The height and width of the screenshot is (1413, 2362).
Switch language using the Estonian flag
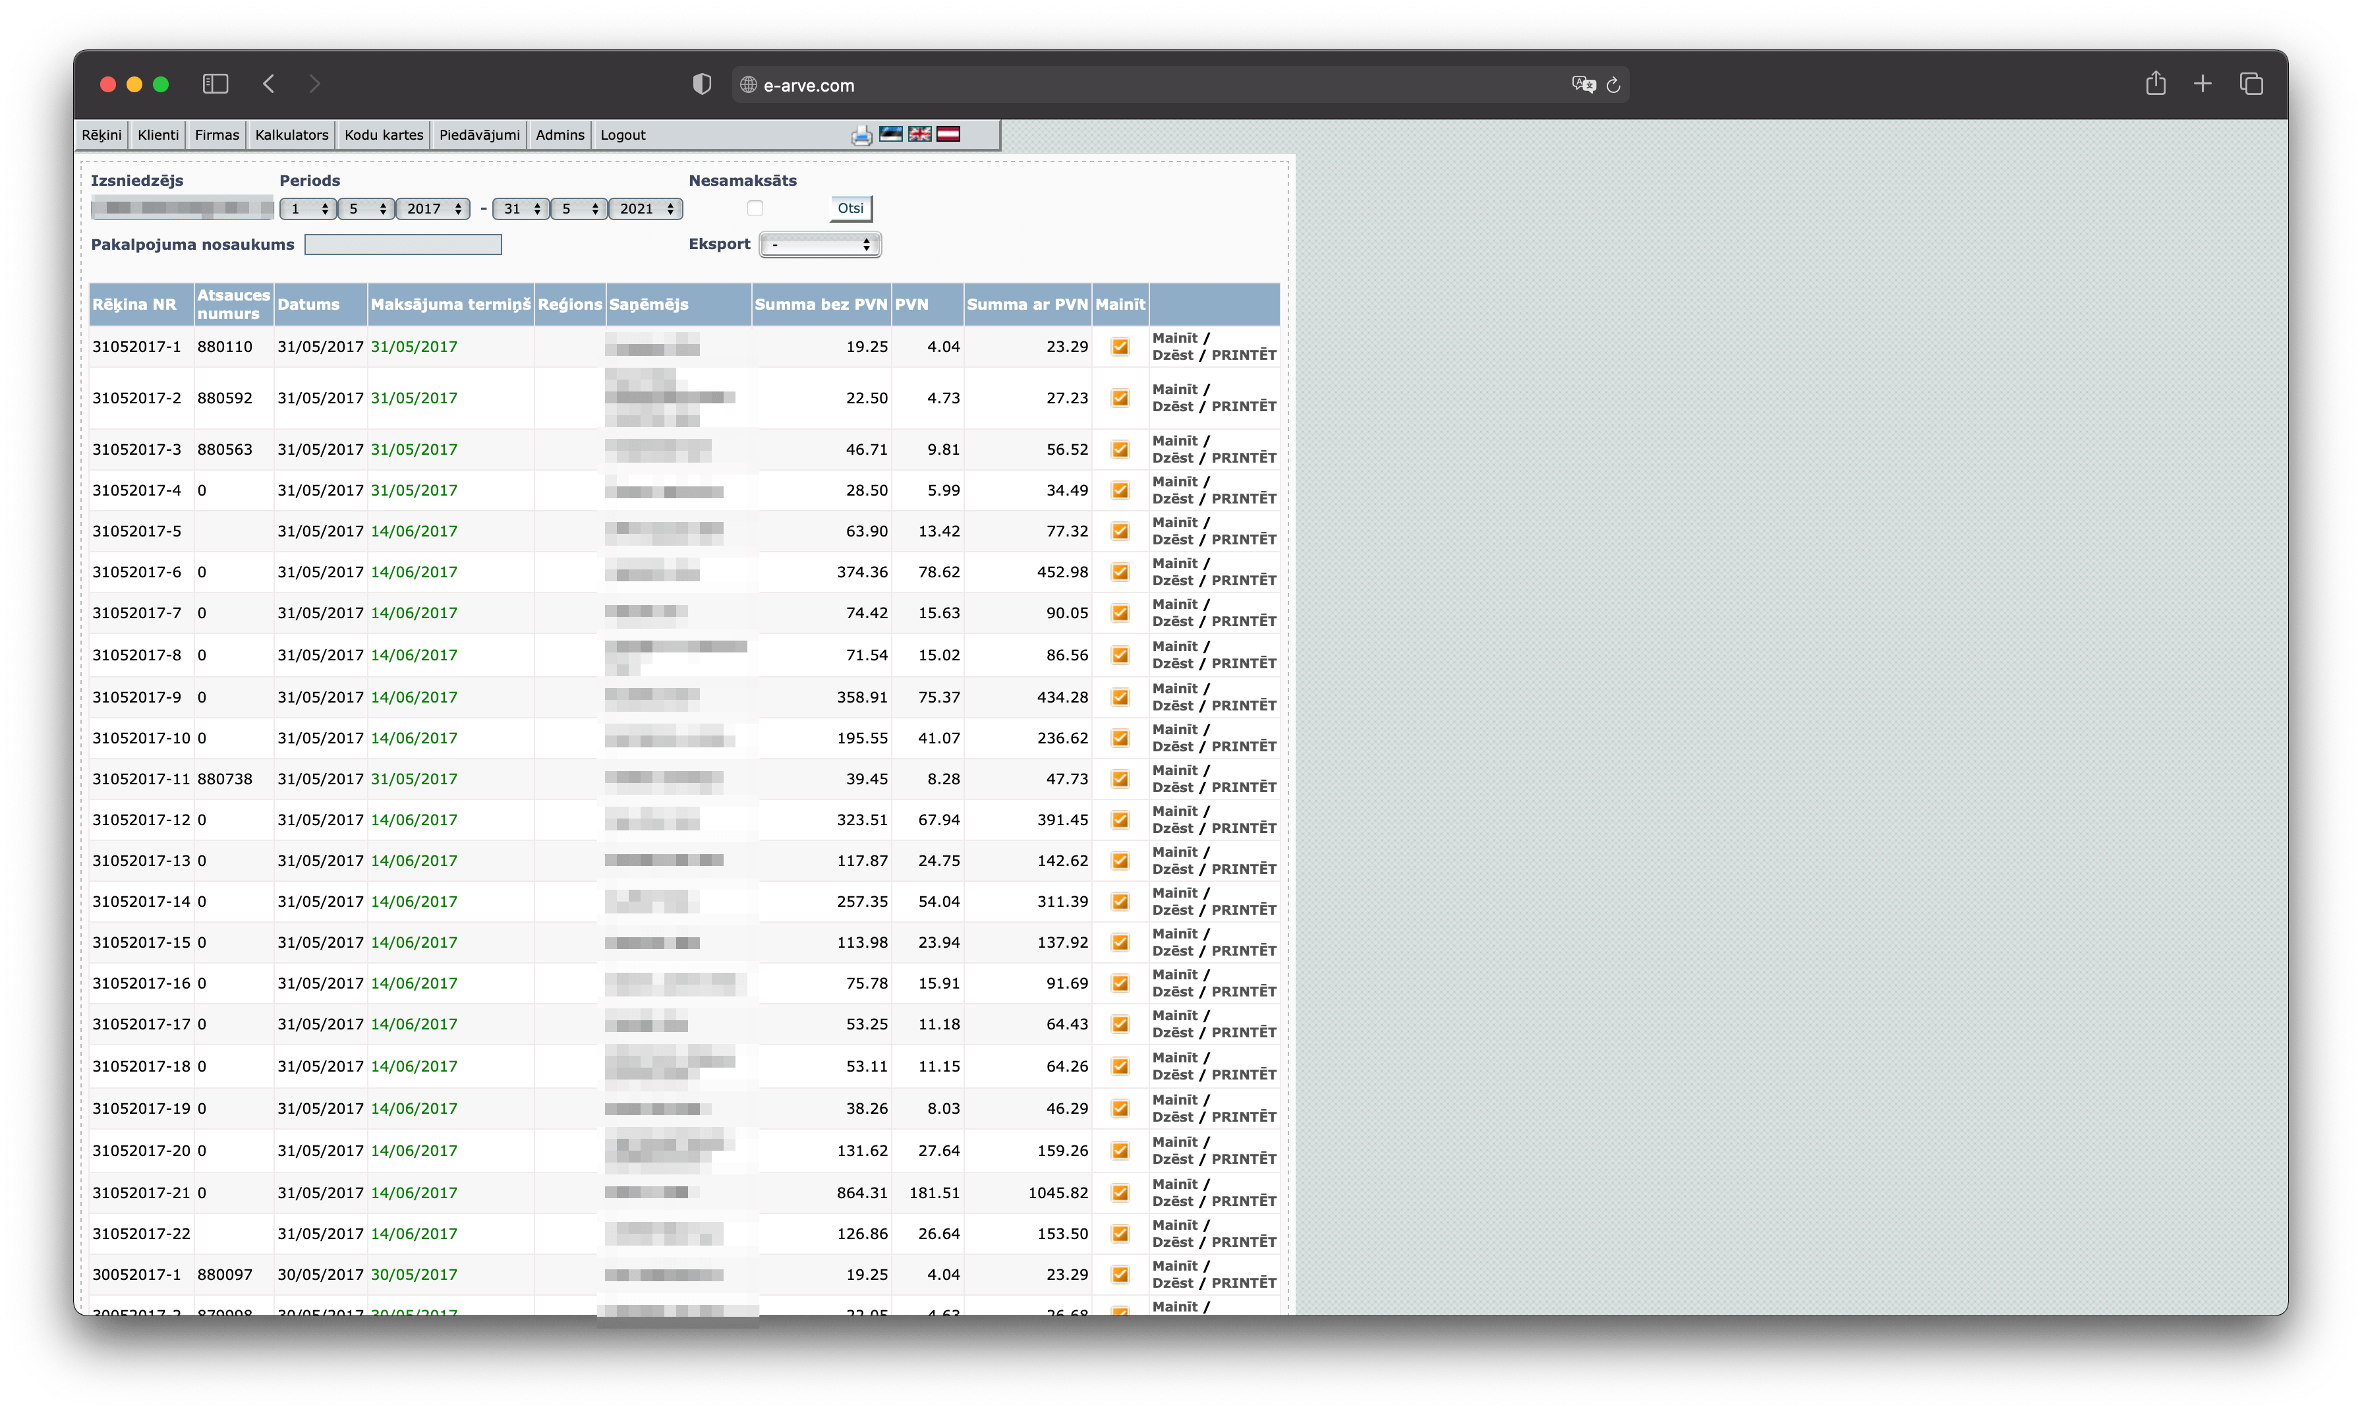tap(890, 134)
